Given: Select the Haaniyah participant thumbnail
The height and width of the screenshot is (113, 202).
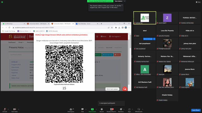Looking at the screenshot, I should 167,69.
